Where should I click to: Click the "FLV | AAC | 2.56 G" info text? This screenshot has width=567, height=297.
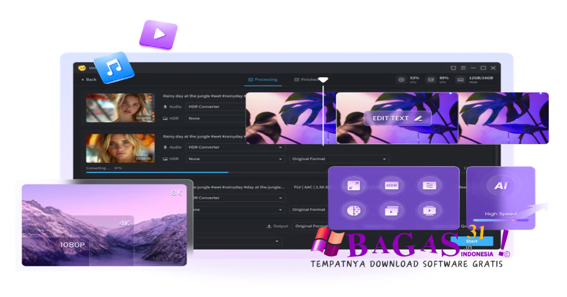[x=311, y=187]
